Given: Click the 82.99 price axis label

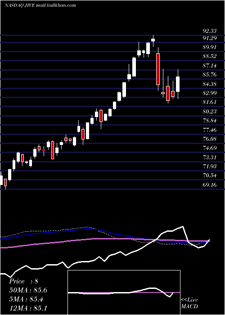Looking at the screenshot, I should click(210, 93).
